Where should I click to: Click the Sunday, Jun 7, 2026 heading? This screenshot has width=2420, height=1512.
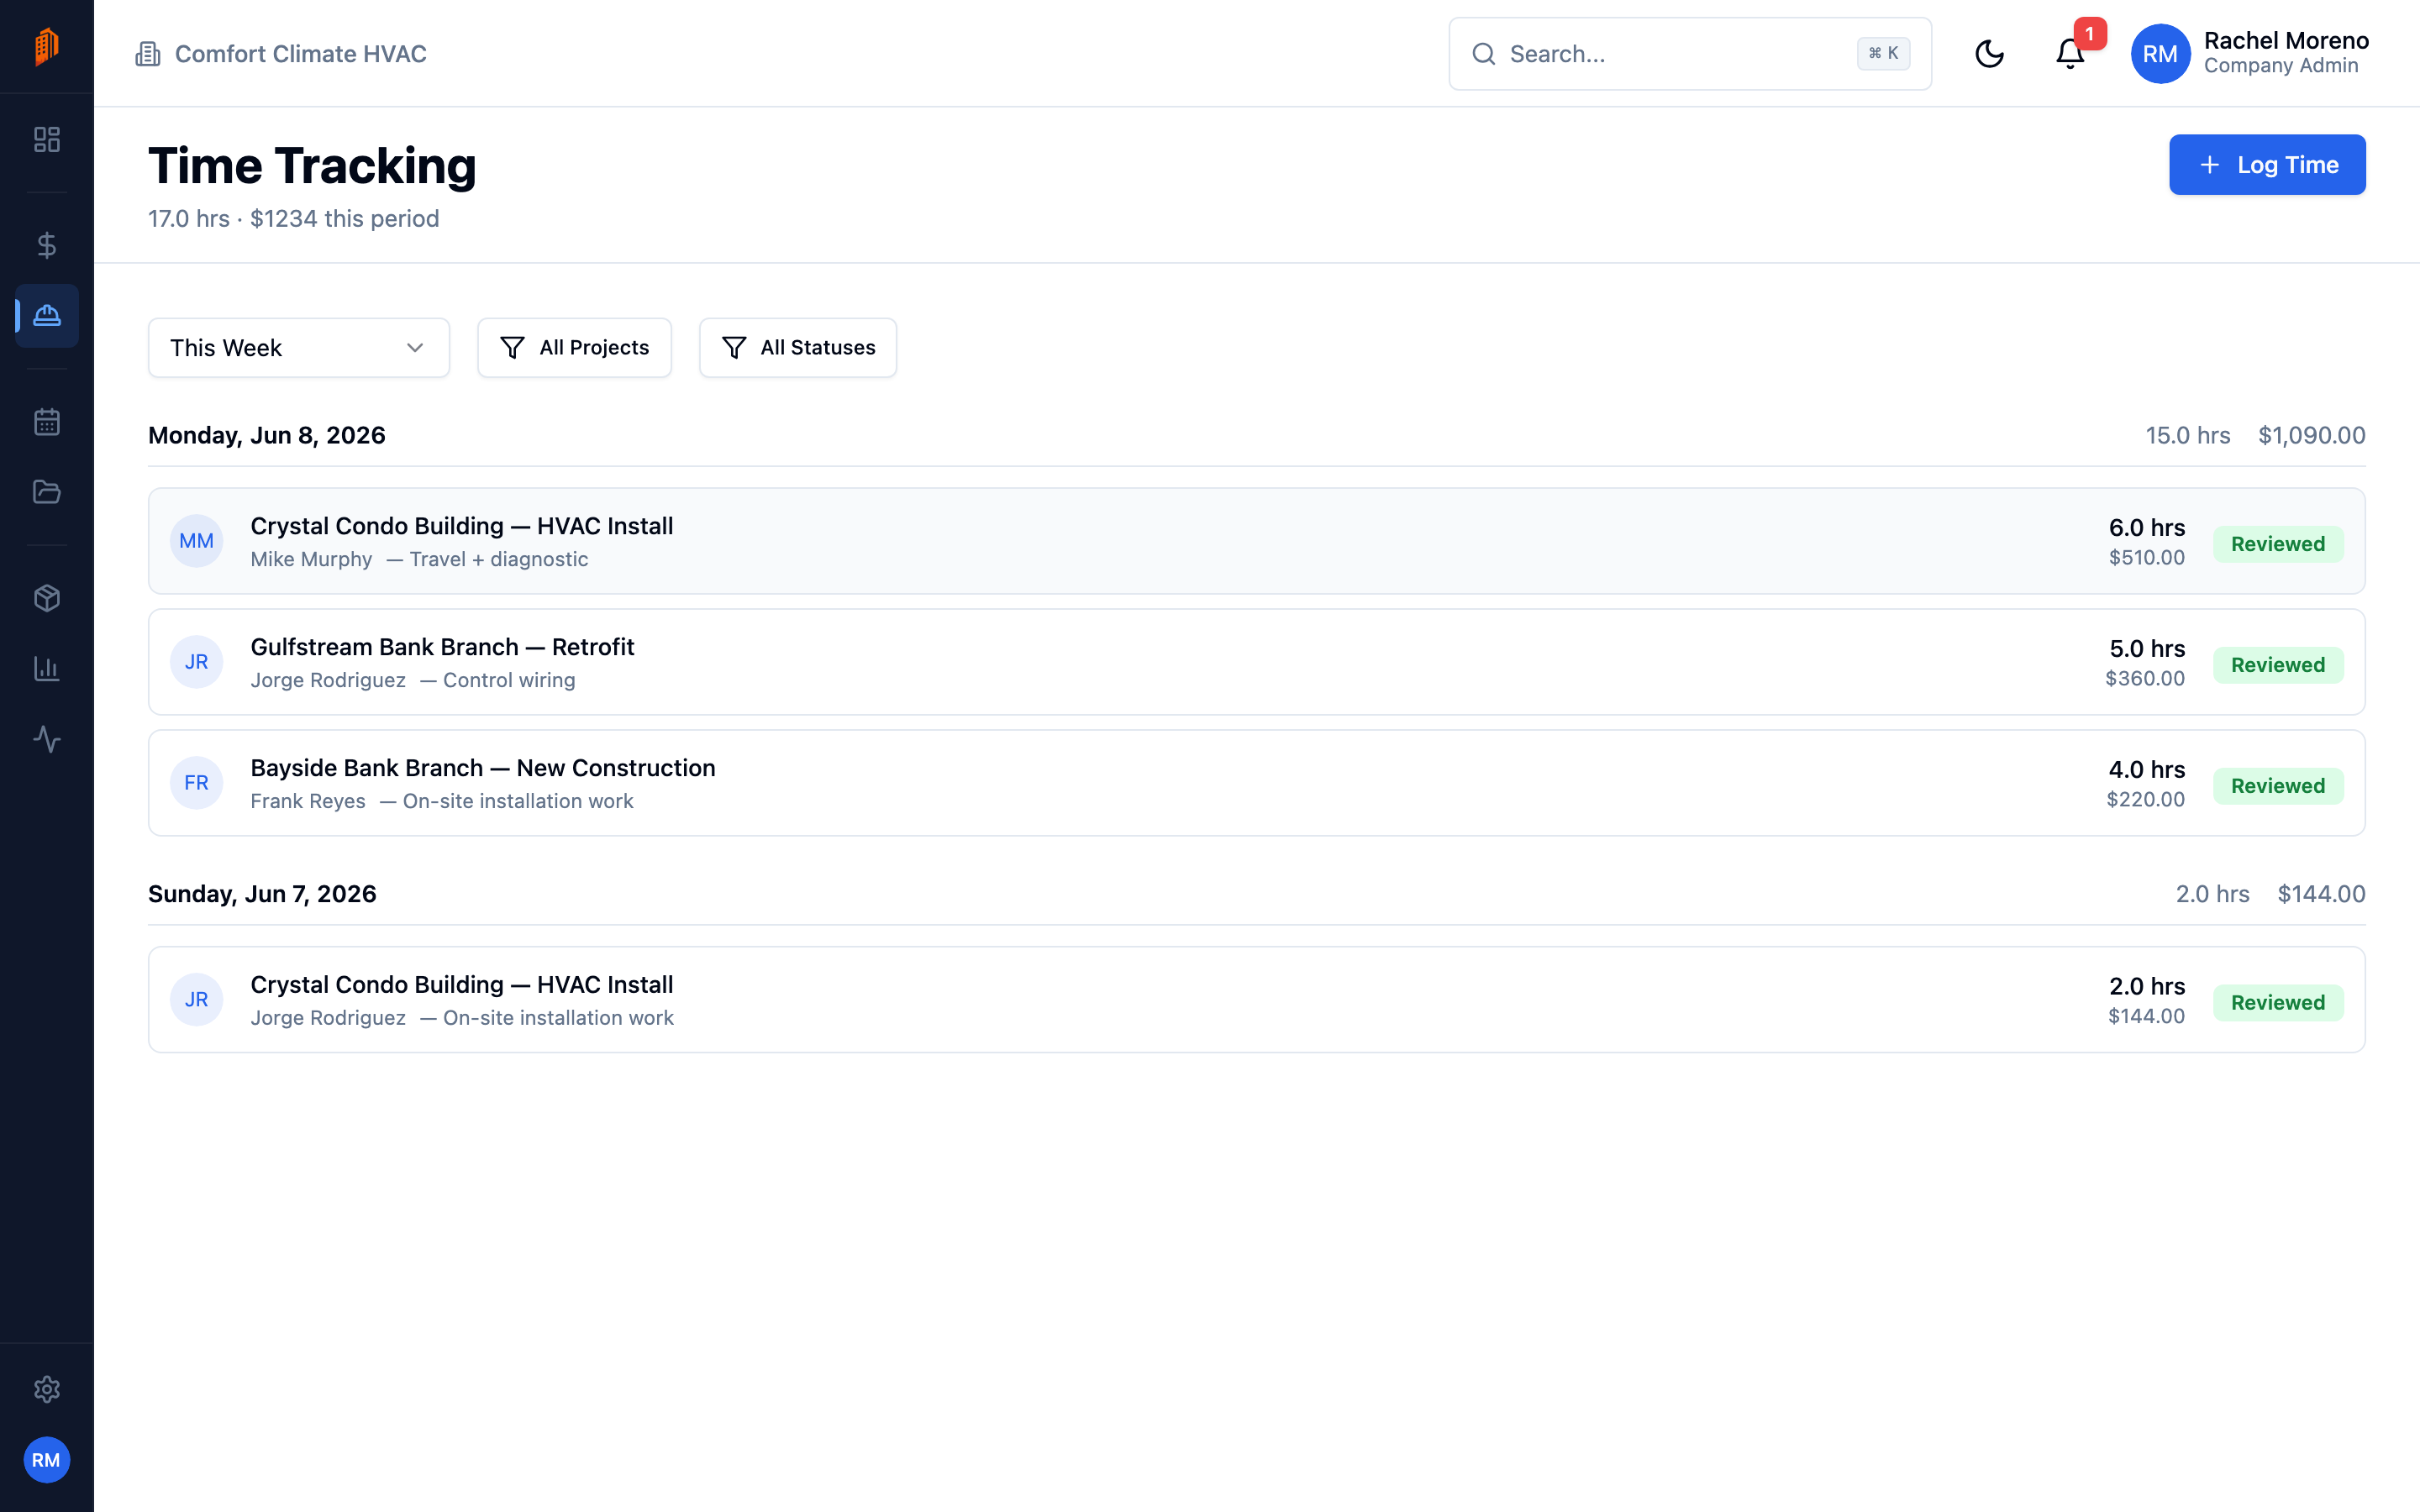pos(262,894)
